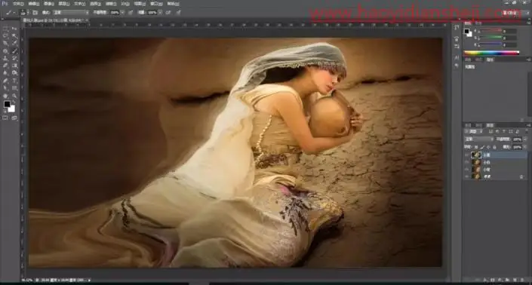Screen dimensions: 532x285
Task: Toggle pressure for opacity button
Action: tap(131, 13)
